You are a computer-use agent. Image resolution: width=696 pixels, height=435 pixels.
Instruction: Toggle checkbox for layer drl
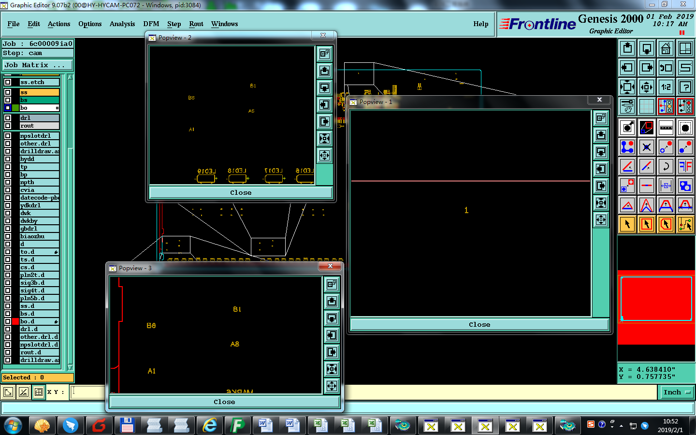pos(8,118)
